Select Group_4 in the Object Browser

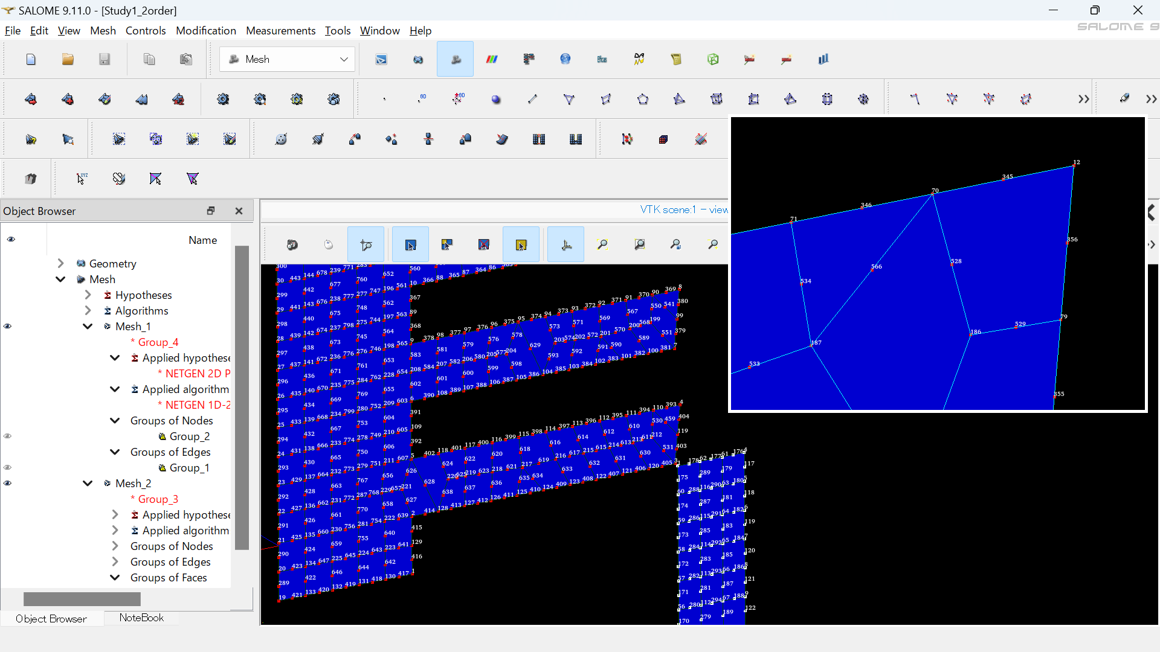(x=158, y=342)
